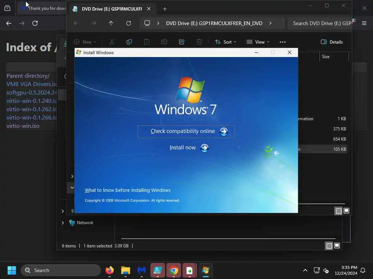373x279 pixels.
Task: Click Explorer forward navigation arrow
Action: tap(94, 23)
